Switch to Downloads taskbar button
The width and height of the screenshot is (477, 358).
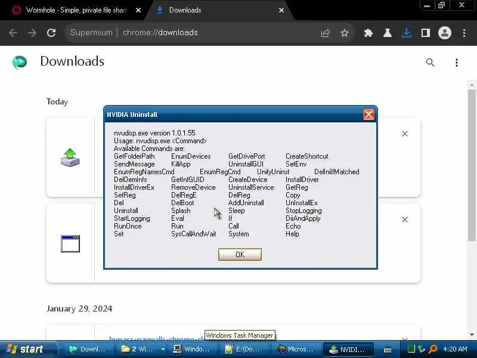[87, 349]
